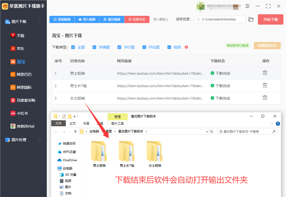Choose 百度爱采购 in the sidebar

coord(23,100)
